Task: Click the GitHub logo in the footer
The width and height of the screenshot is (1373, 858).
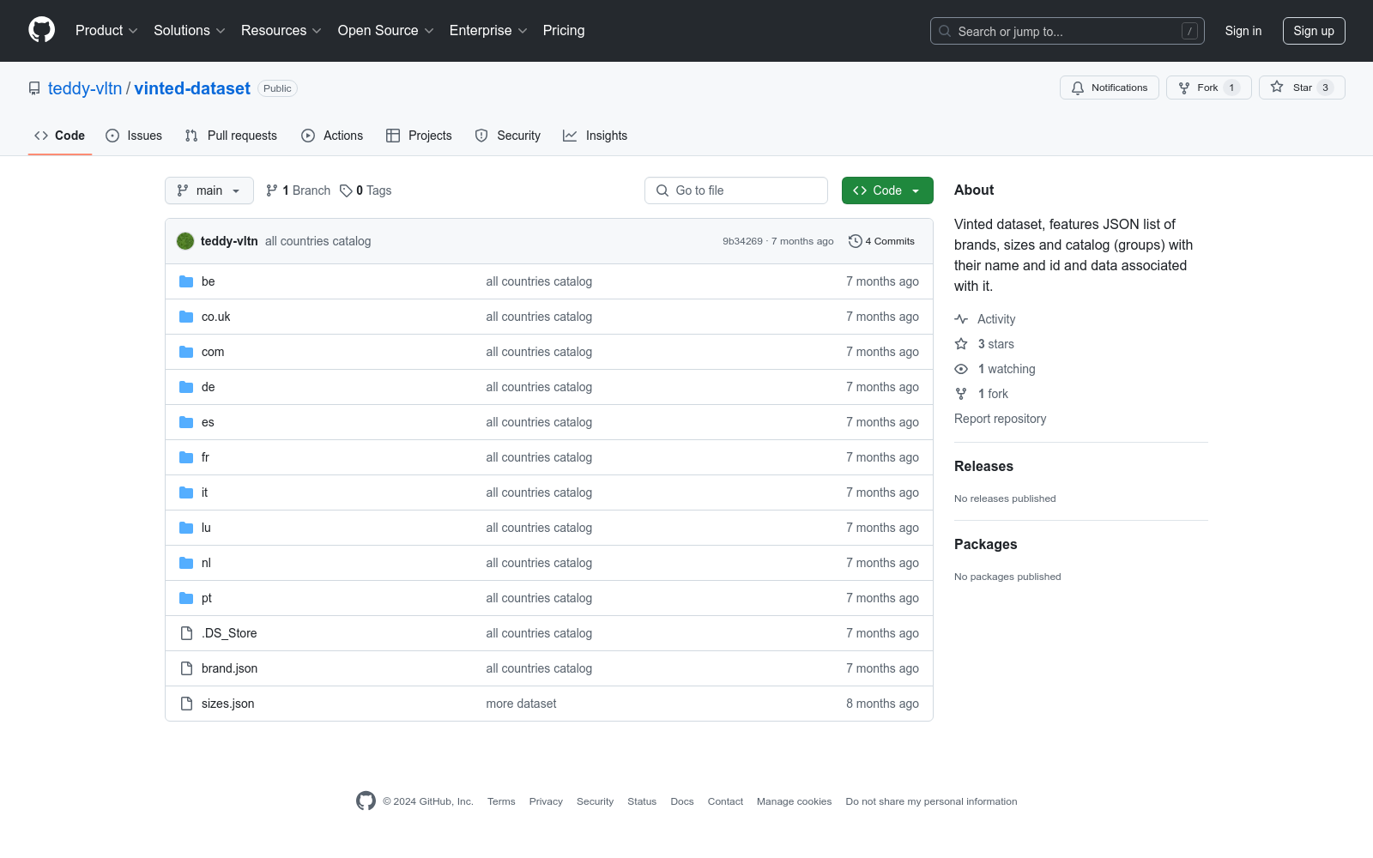Action: pyautogui.click(x=366, y=801)
